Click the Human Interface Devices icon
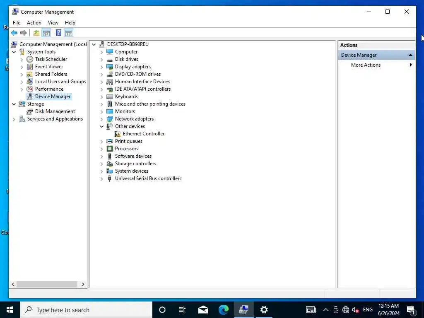Screen dimensions: 424x318 [109, 82]
